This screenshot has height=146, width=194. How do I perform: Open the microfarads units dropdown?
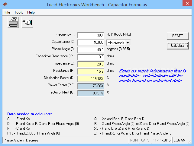point(128,43)
